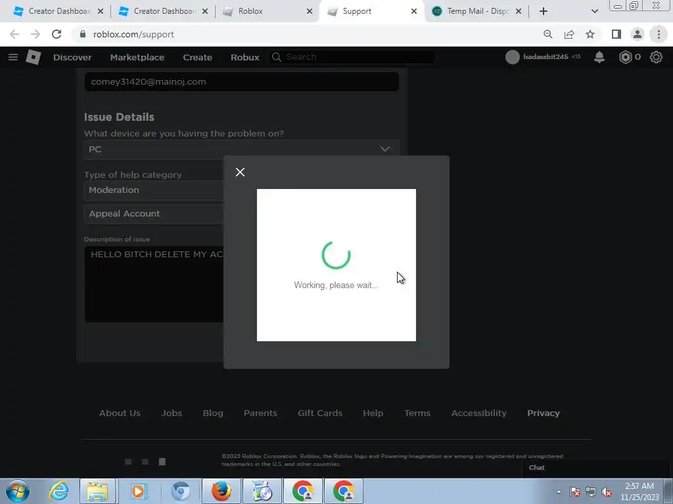Viewport: 673px width, 504px height.
Task: Toggle the Chrome side panel icon
Action: (x=616, y=34)
